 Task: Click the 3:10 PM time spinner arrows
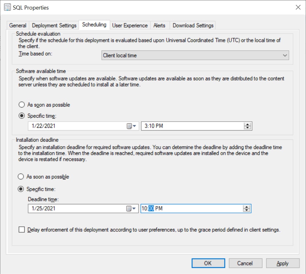[247, 126]
